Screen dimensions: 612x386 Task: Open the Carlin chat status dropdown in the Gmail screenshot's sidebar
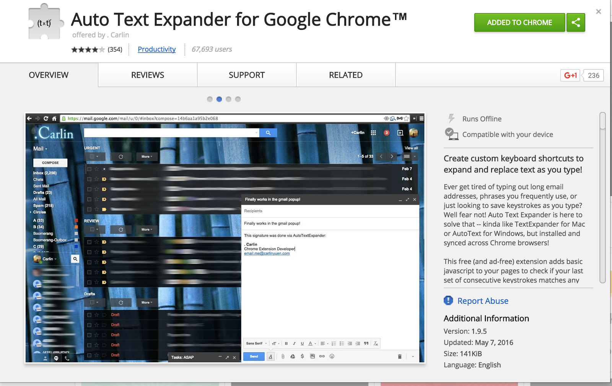pos(50,259)
